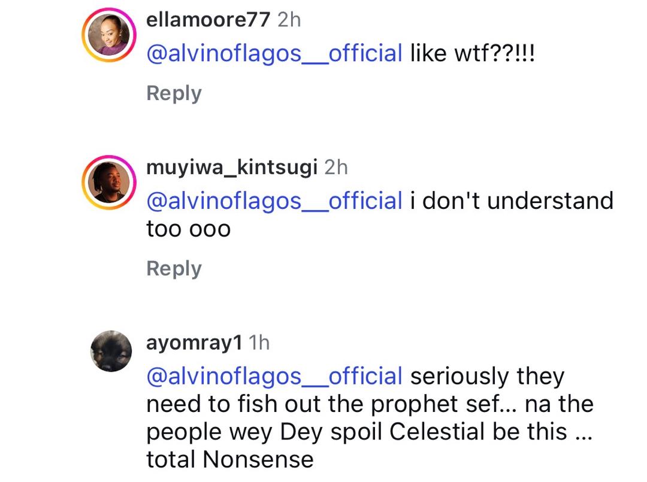Tap ayomray1's dark profile avatar
This screenshot has height=482, width=647.
tap(110, 350)
